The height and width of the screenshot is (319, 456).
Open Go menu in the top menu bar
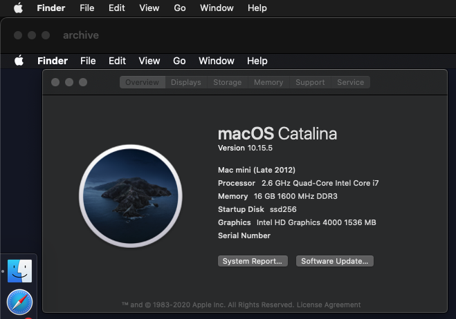coord(180,8)
